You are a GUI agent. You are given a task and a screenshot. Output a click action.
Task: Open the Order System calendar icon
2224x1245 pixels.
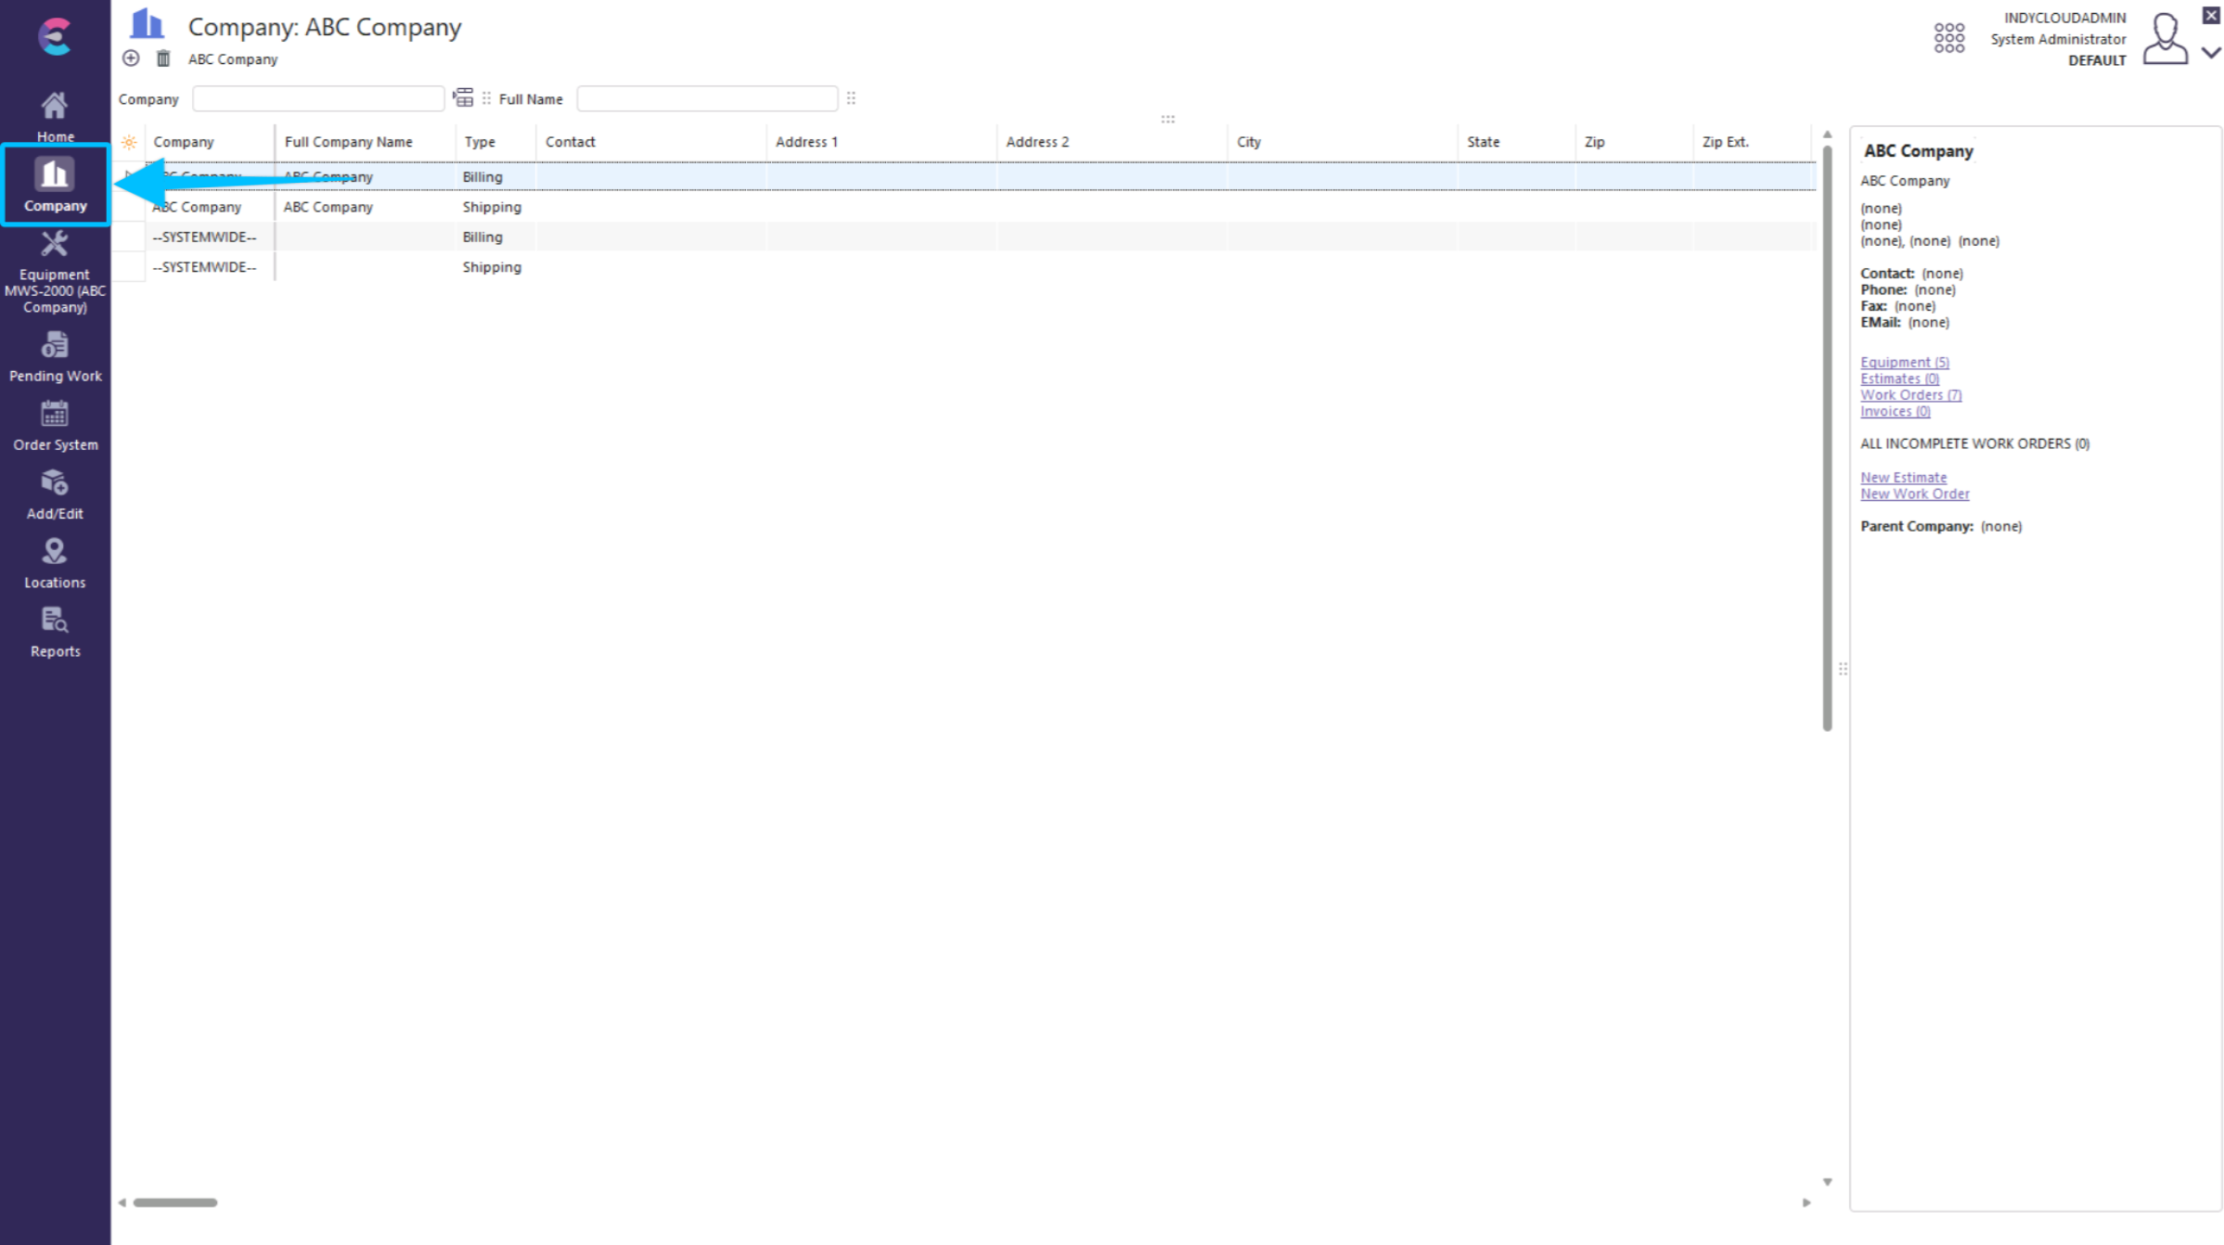pyautogui.click(x=55, y=425)
